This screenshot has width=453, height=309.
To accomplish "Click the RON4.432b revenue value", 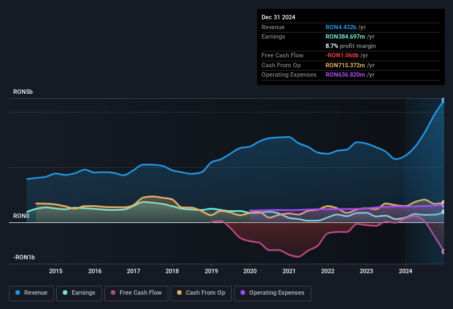I will tap(341, 27).
